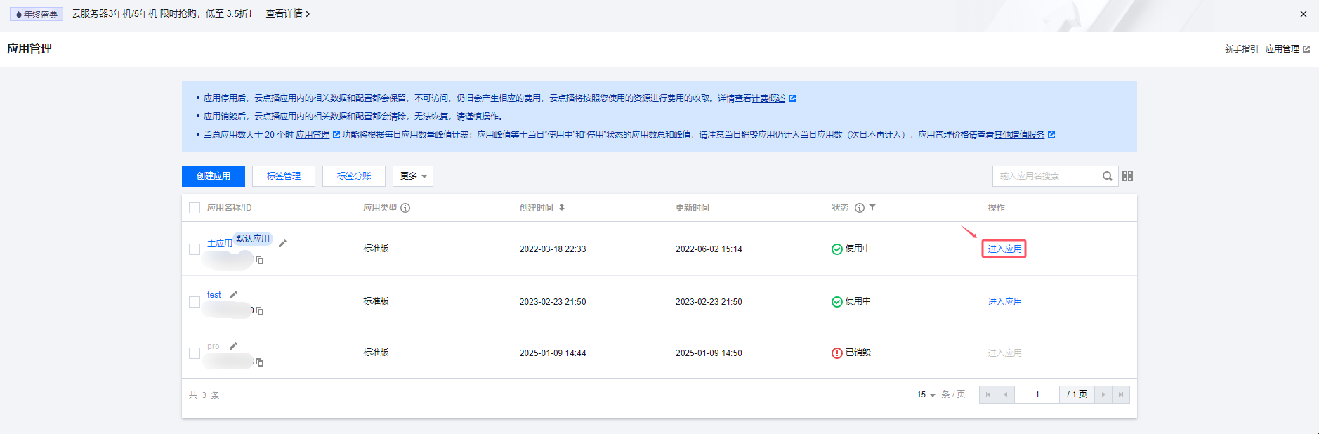Open the 状态 column filter icon

(872, 208)
